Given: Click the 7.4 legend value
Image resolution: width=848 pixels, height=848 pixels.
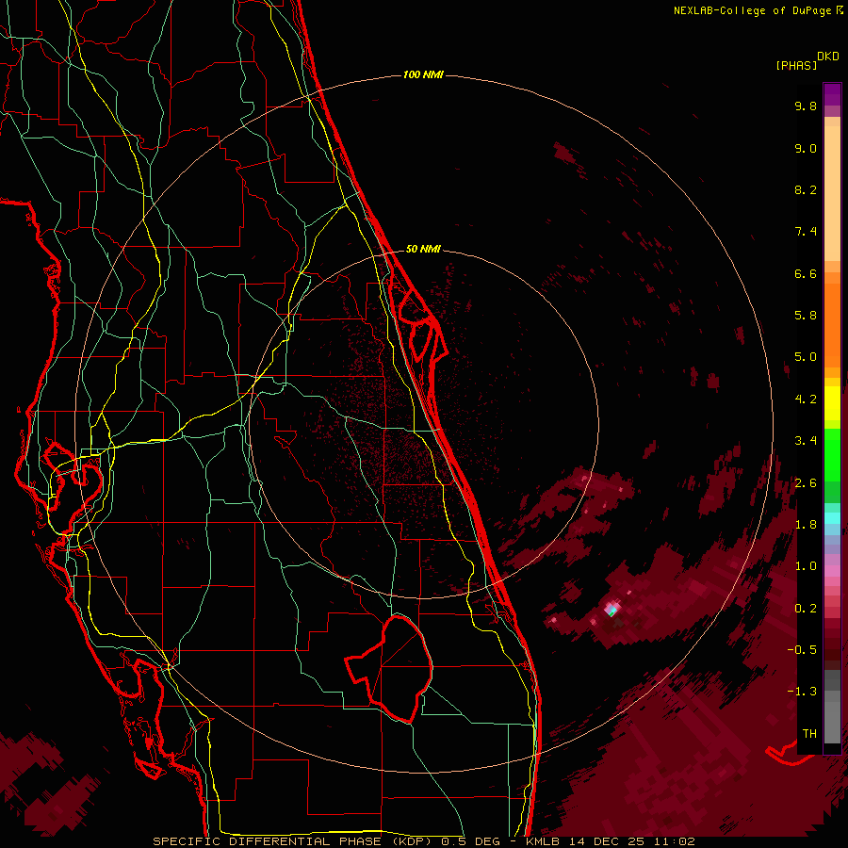Looking at the screenshot, I should point(806,232).
